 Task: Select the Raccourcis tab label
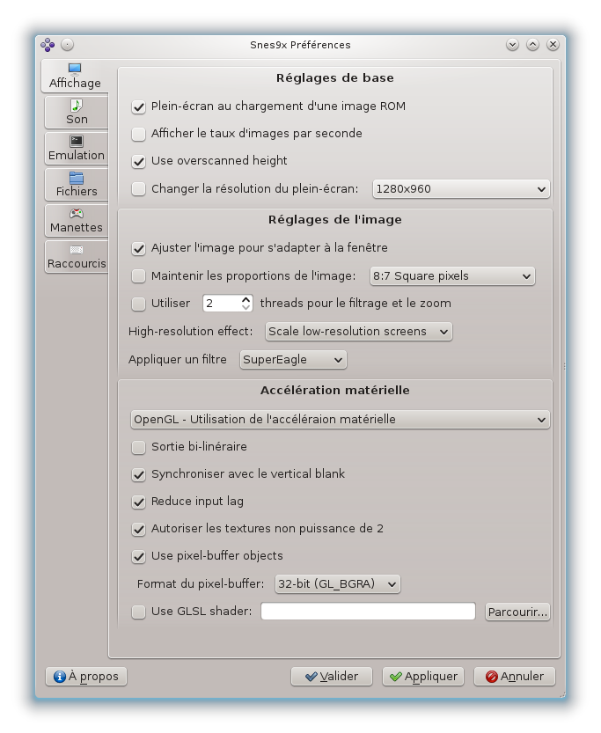77,264
